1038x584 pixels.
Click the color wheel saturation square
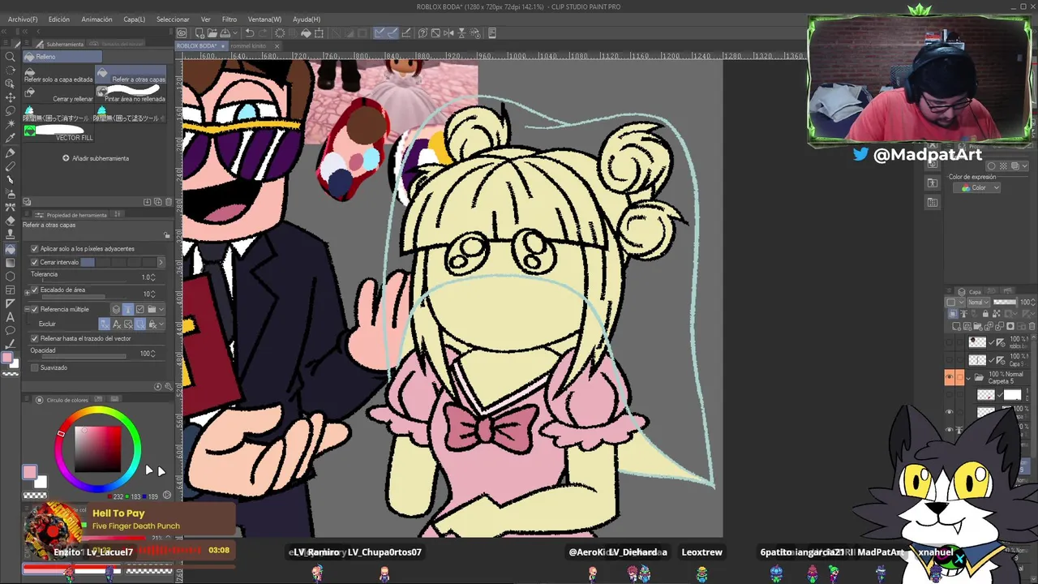(x=98, y=449)
